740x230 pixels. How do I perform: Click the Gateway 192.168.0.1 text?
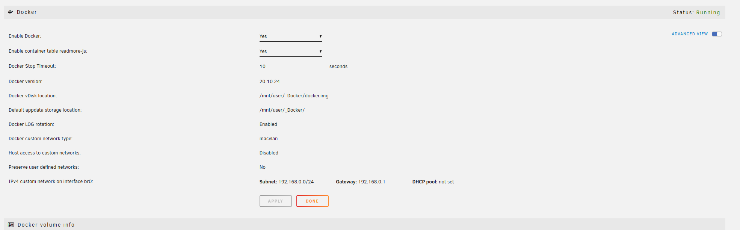(x=361, y=182)
